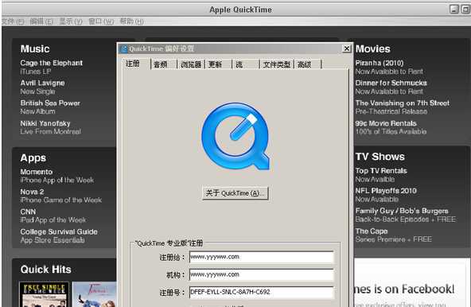Image resolution: width=471 pixels, height=307 pixels.
Task: Click the iTunes is on Facebook banner
Action: click(412, 282)
